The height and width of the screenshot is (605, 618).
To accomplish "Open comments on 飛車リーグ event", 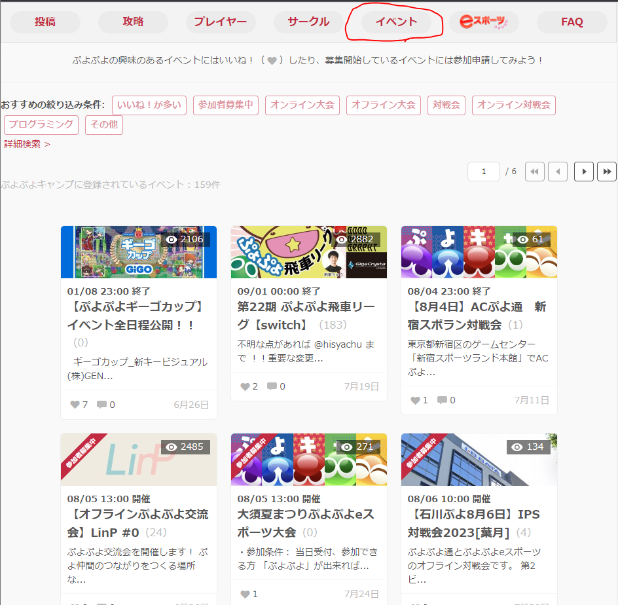I will point(272,387).
